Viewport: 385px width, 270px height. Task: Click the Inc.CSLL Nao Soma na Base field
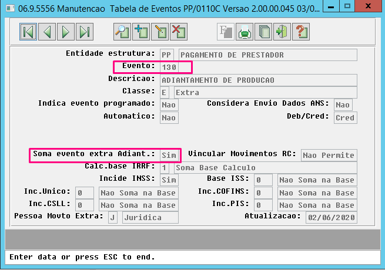click(x=139, y=205)
